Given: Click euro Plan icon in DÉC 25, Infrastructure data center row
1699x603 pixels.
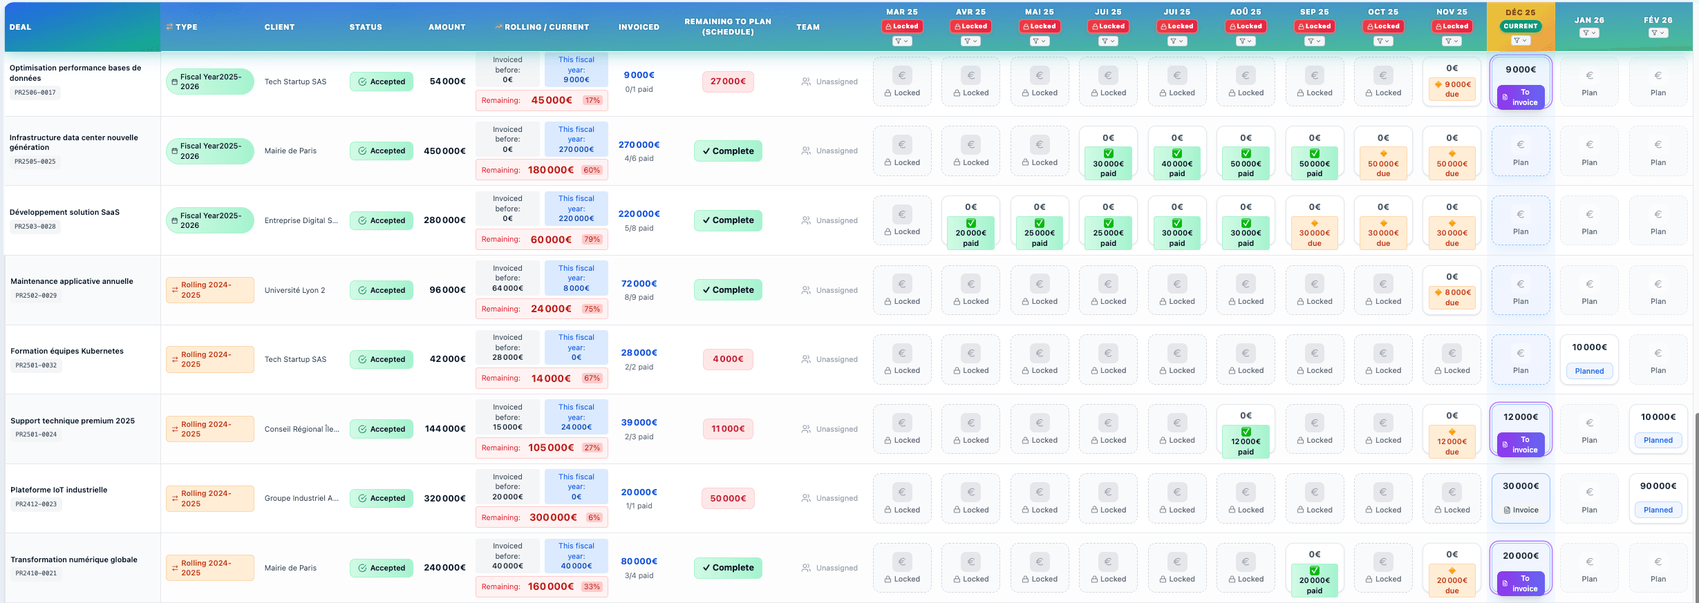Looking at the screenshot, I should [1521, 144].
